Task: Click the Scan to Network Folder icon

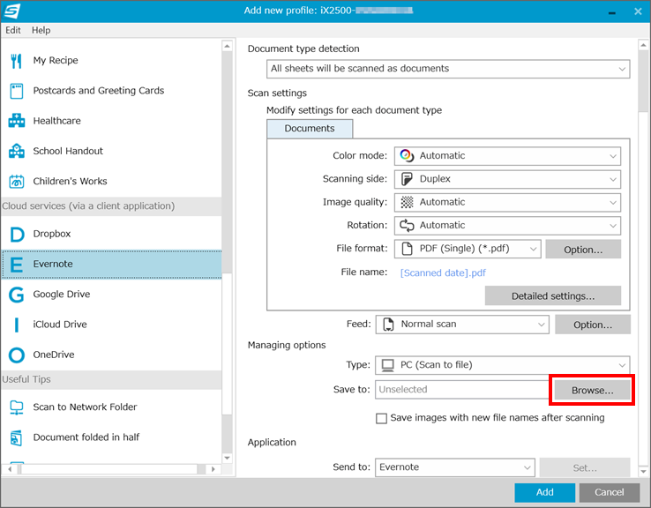Action: (17, 407)
